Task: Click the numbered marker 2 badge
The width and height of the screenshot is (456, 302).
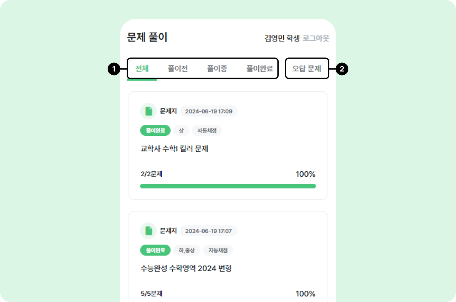Action: click(x=342, y=69)
